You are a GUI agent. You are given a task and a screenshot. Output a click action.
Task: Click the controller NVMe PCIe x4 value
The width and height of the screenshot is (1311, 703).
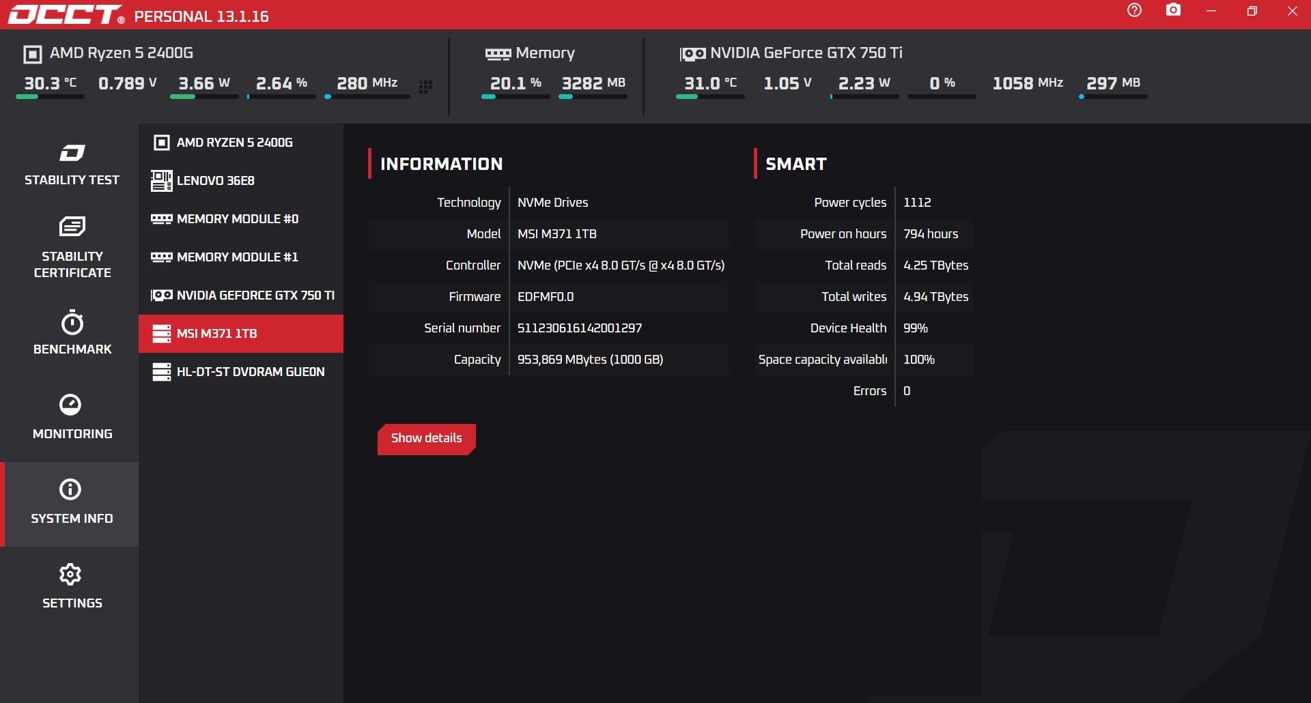pos(621,266)
